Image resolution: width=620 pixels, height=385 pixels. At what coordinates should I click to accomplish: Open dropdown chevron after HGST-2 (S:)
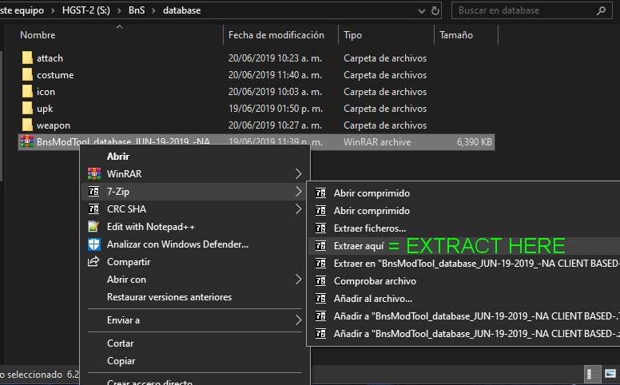pyautogui.click(x=119, y=10)
